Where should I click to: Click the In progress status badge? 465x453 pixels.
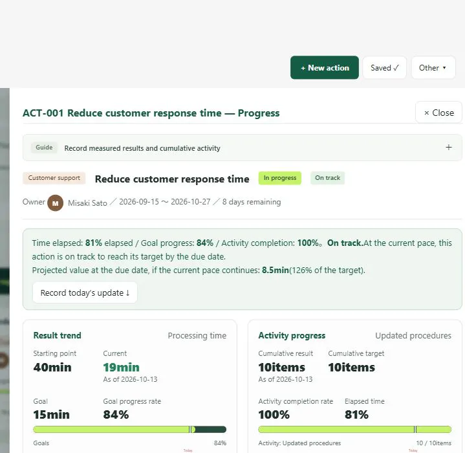click(x=279, y=178)
